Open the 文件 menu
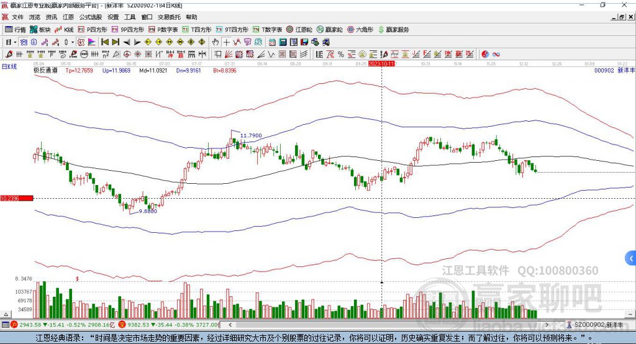 [18, 17]
